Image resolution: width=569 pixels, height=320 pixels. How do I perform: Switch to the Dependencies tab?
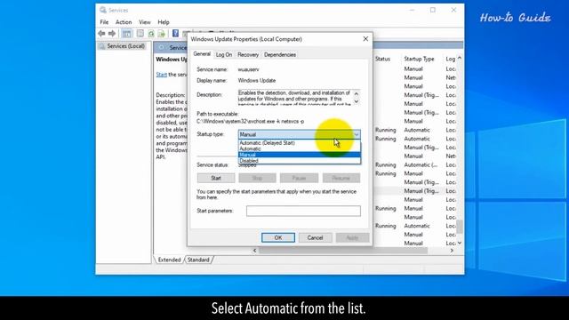click(x=280, y=55)
